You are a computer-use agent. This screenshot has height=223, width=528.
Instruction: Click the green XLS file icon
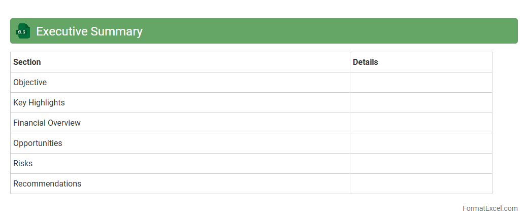click(x=23, y=31)
